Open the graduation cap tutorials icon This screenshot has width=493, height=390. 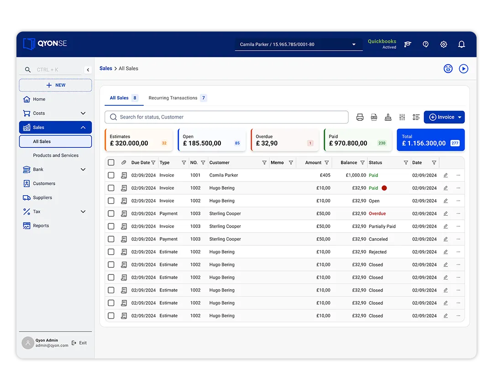tap(408, 44)
